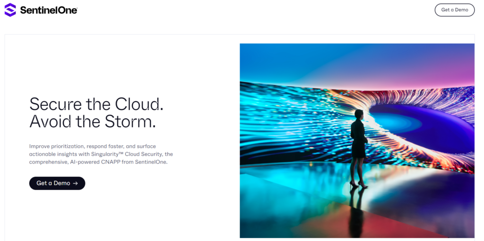Click the black Get a Demo hero button

[x=57, y=183]
